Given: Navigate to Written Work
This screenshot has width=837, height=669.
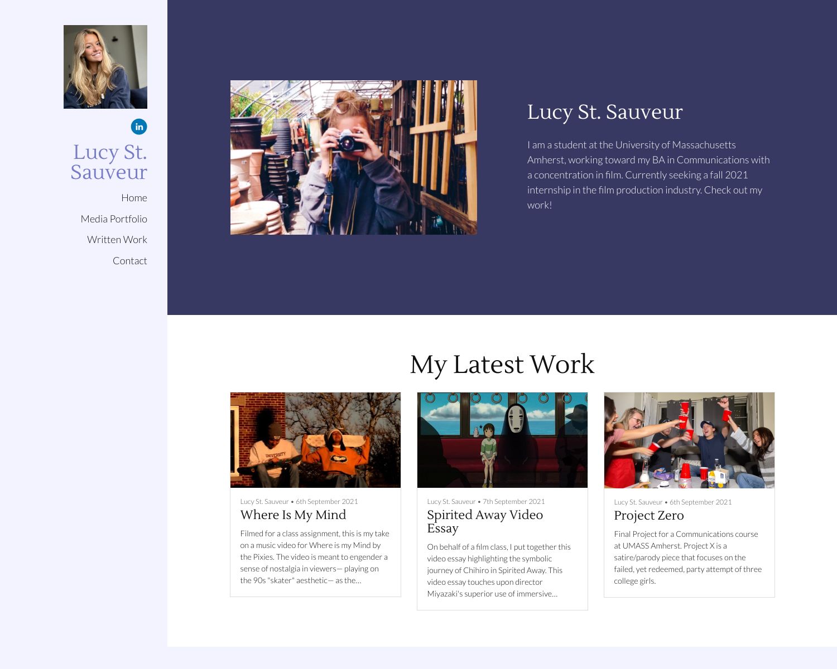Looking at the screenshot, I should pos(117,239).
